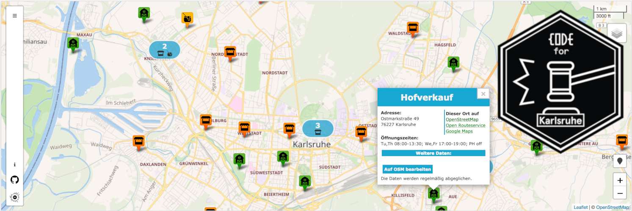Click "Die Daten werden regelmäßig abgeglichen." text
This screenshot has height=211, width=632.
click(426, 179)
